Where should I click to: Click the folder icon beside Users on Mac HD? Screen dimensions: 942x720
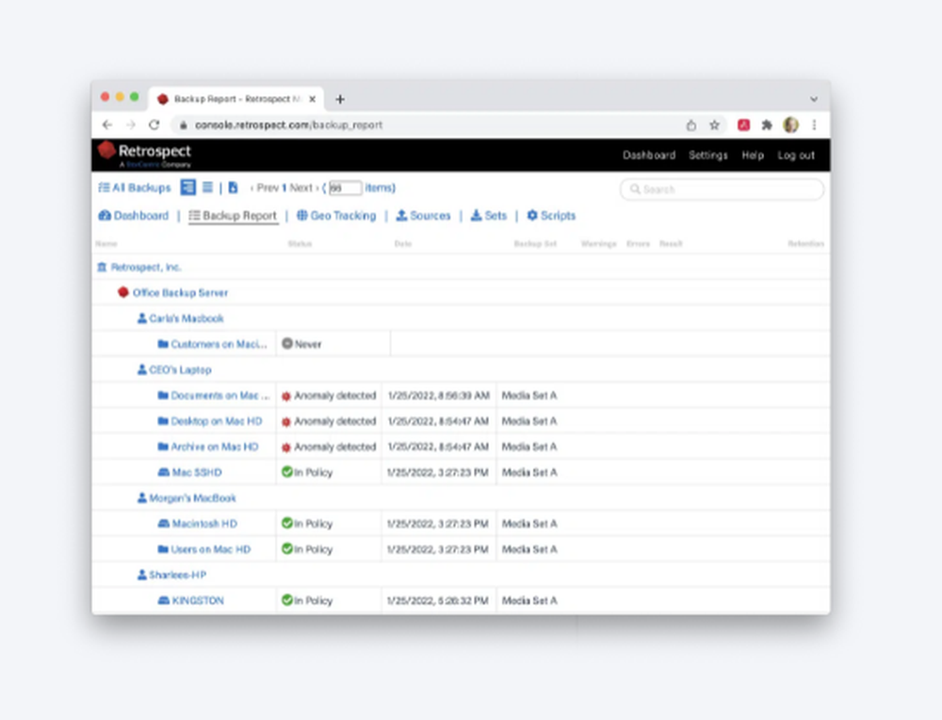coord(163,548)
